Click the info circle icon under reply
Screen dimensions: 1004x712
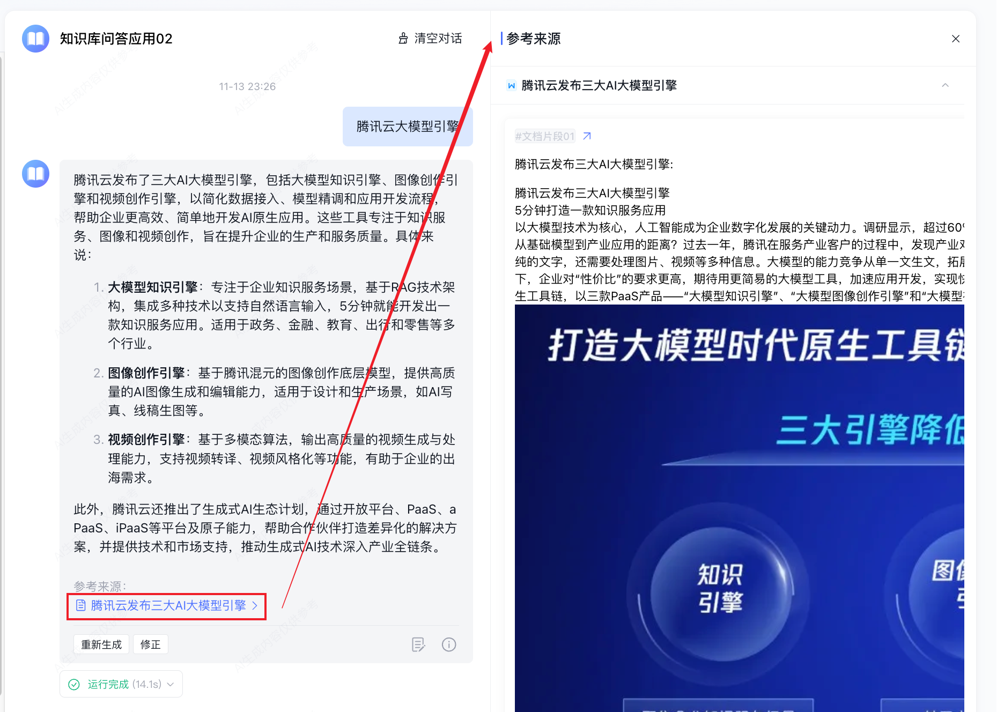[449, 644]
